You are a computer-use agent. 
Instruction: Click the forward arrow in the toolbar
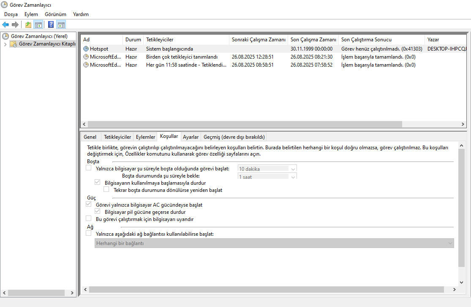coord(15,24)
